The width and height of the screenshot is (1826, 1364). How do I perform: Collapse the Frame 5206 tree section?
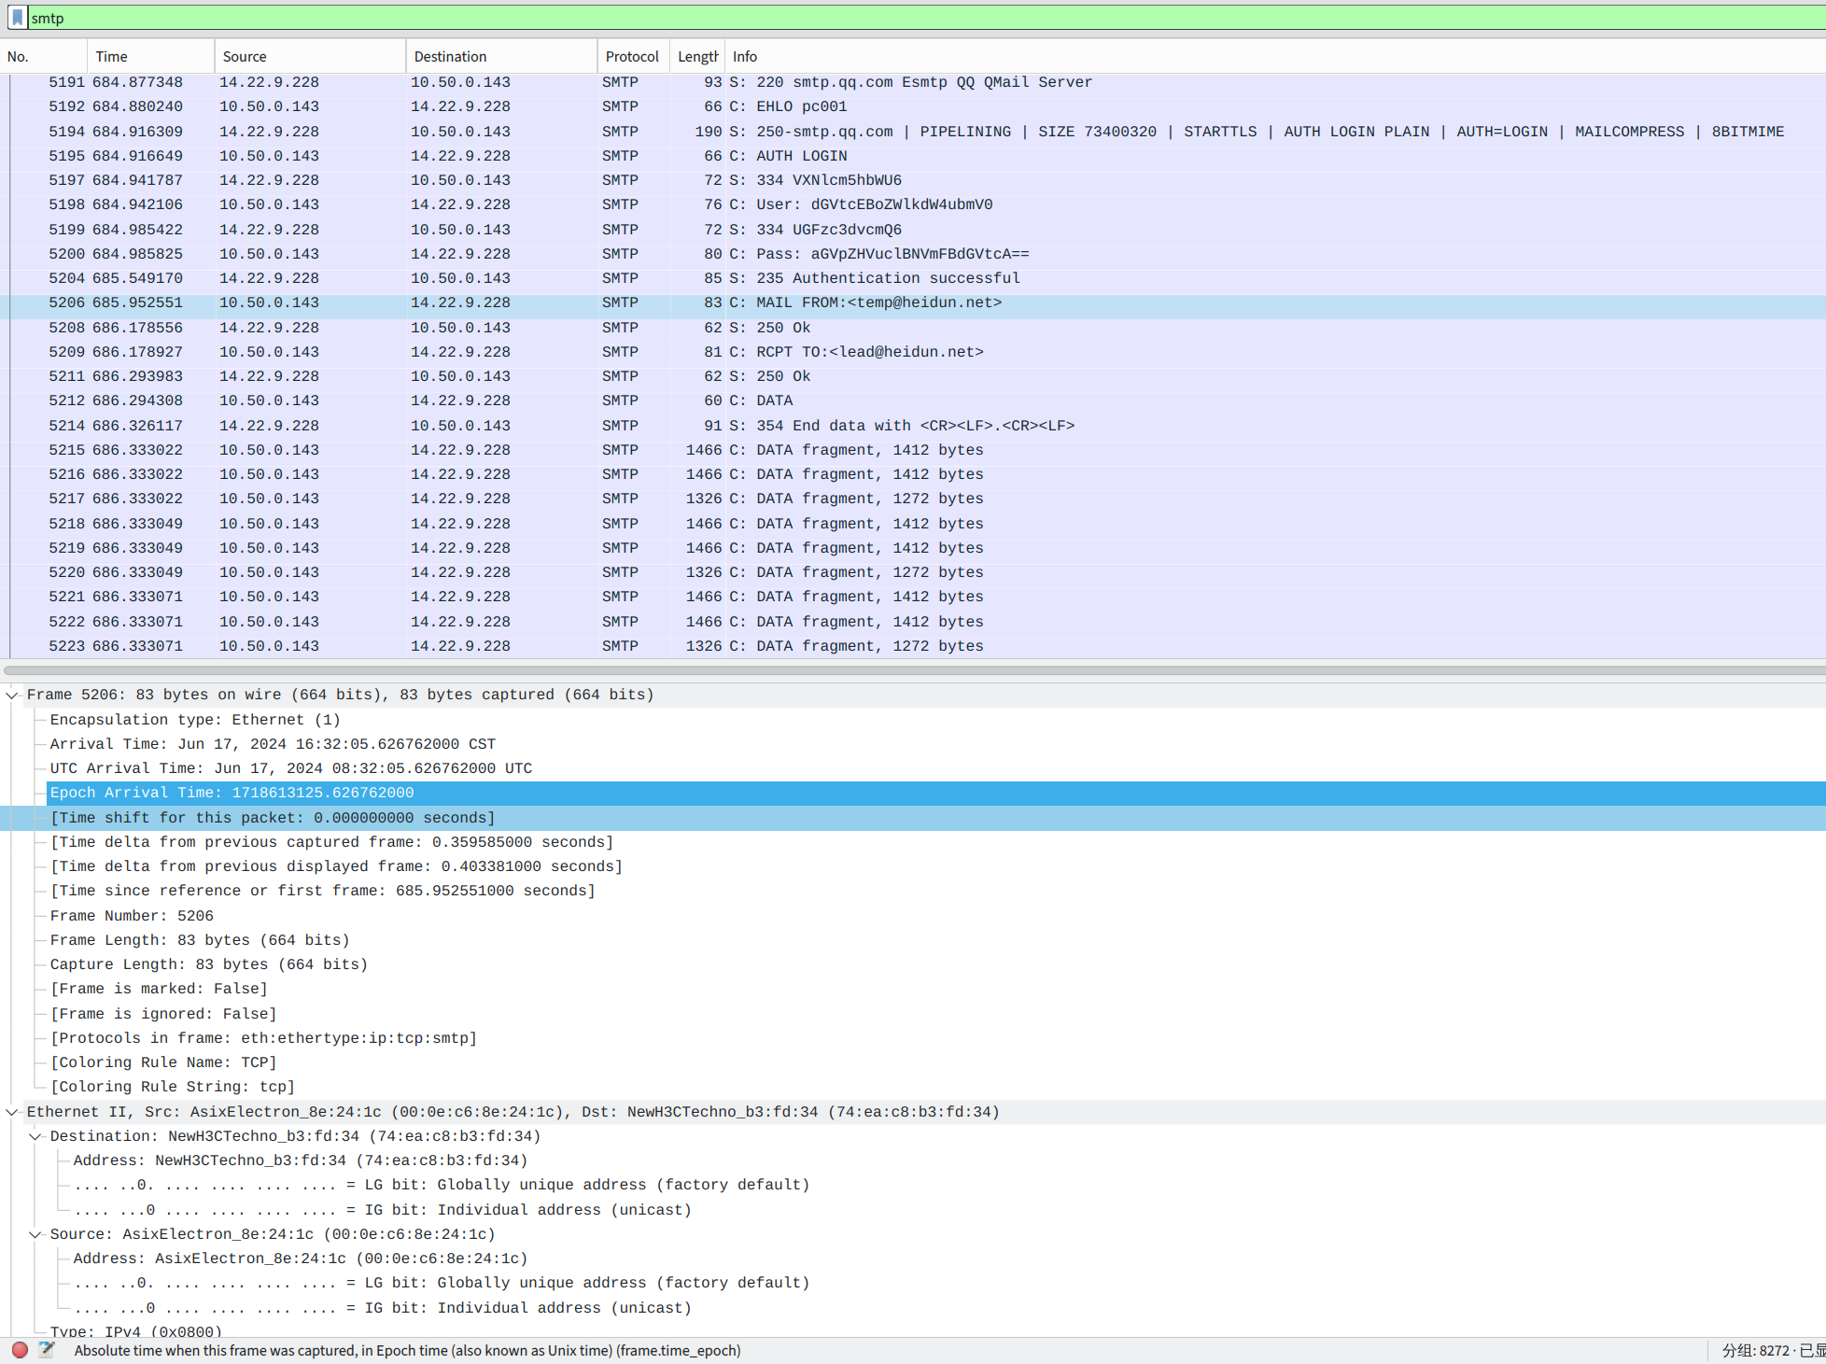(x=12, y=695)
